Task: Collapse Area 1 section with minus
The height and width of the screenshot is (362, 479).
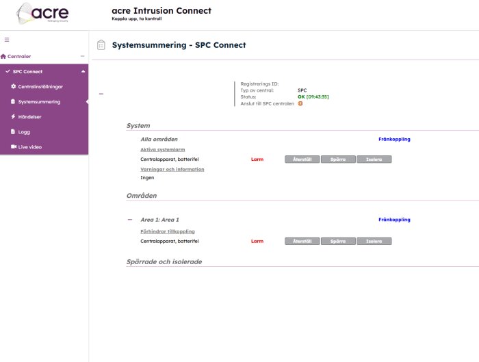Action: click(x=129, y=220)
